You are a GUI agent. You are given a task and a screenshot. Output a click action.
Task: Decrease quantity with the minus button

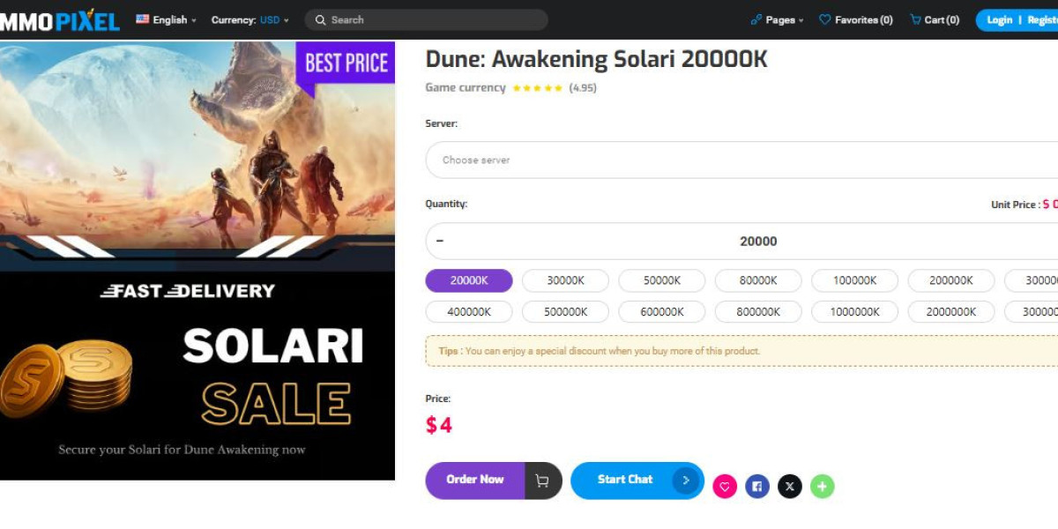[x=440, y=241]
